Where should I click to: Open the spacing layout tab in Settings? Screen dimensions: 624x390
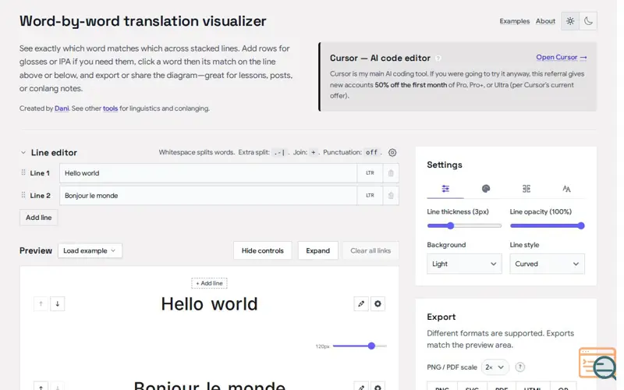point(526,189)
